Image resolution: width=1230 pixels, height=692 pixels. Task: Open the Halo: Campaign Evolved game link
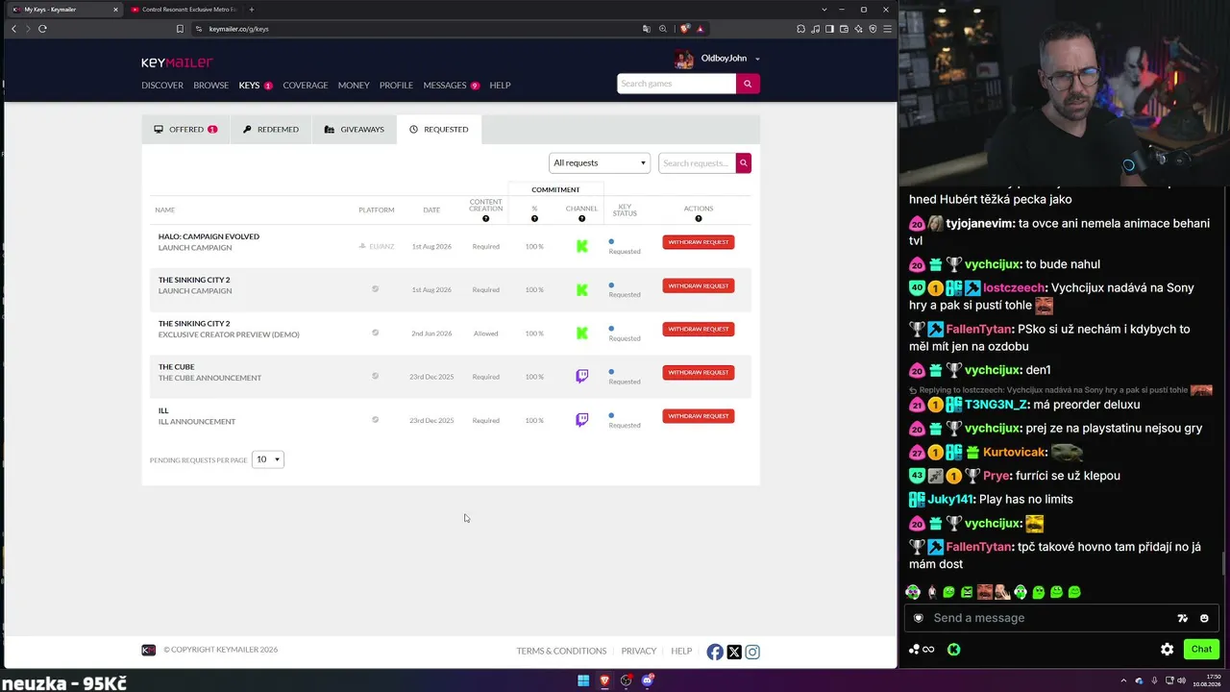pos(209,236)
